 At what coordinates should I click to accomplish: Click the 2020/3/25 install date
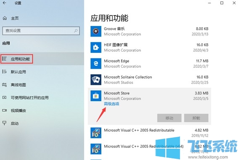[200, 82]
